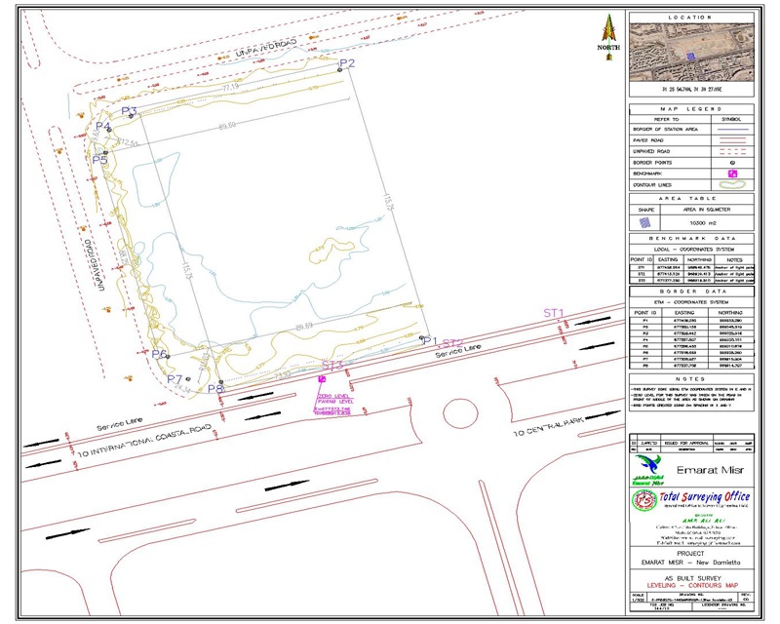Click the 'TO CENTRAL PARK' road label
The width and height of the screenshot is (780, 624).
pos(549,426)
